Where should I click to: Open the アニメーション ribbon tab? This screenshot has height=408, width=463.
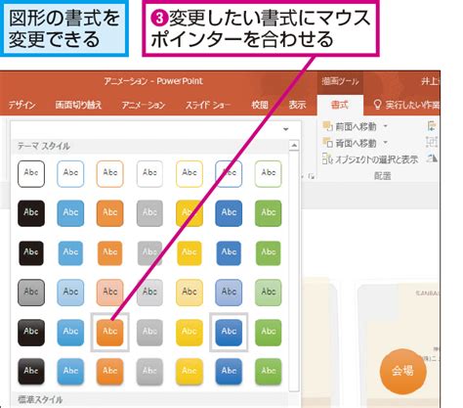(x=144, y=105)
